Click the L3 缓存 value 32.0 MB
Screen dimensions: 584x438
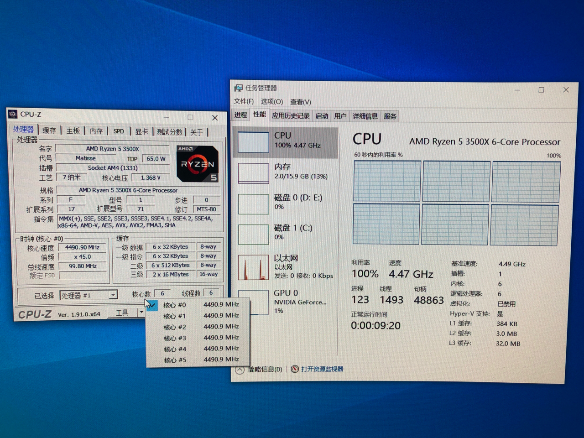point(508,344)
